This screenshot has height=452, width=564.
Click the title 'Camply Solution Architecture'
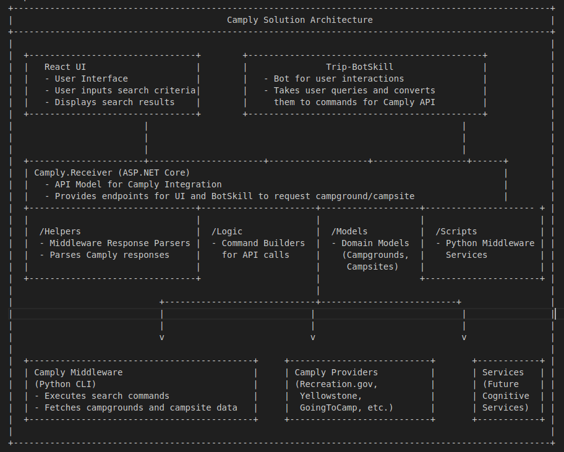point(299,20)
